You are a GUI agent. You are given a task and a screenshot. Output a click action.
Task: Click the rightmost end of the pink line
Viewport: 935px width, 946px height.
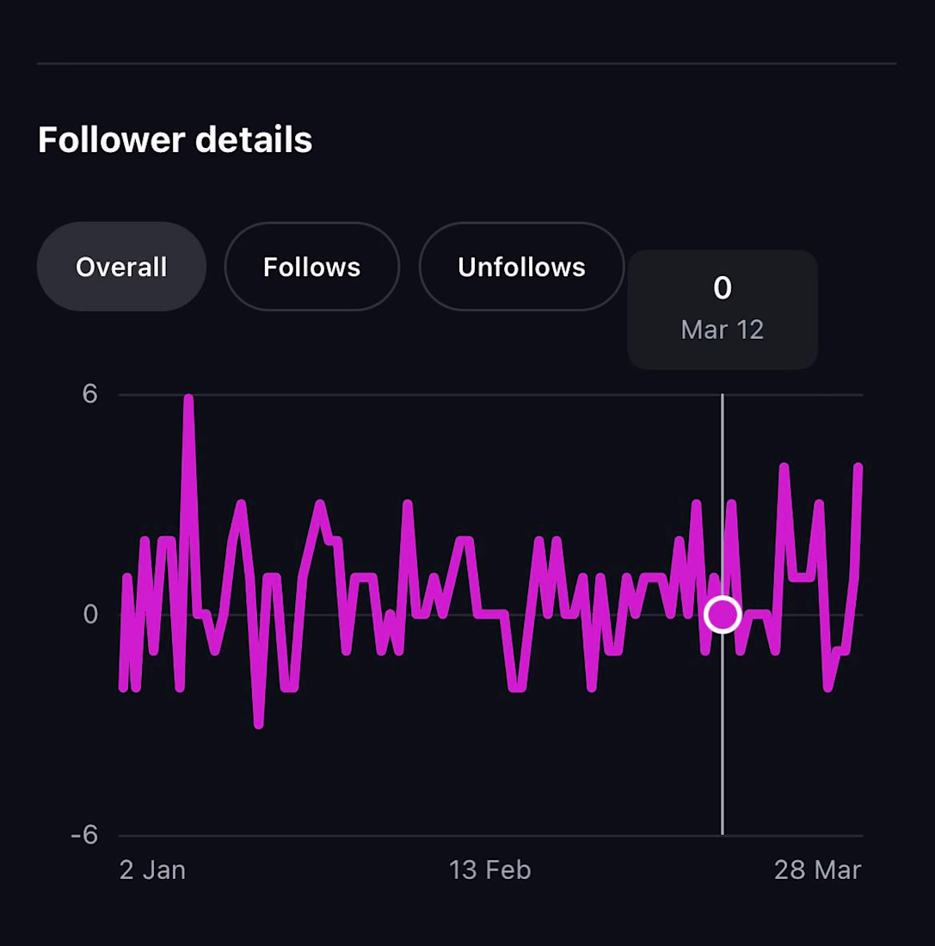point(858,468)
